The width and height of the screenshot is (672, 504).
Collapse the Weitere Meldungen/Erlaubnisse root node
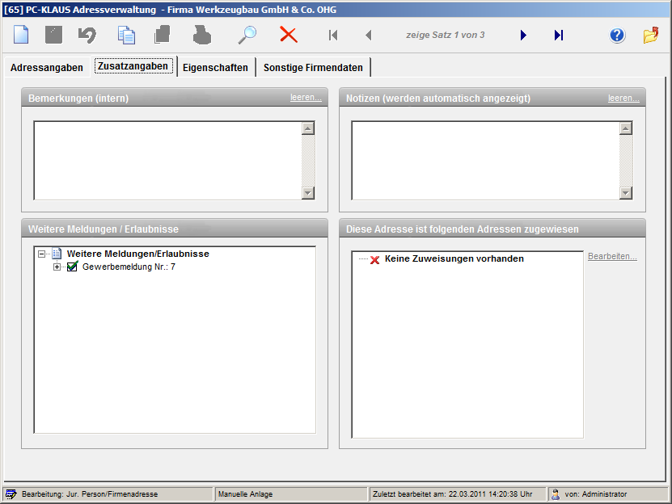(x=41, y=254)
